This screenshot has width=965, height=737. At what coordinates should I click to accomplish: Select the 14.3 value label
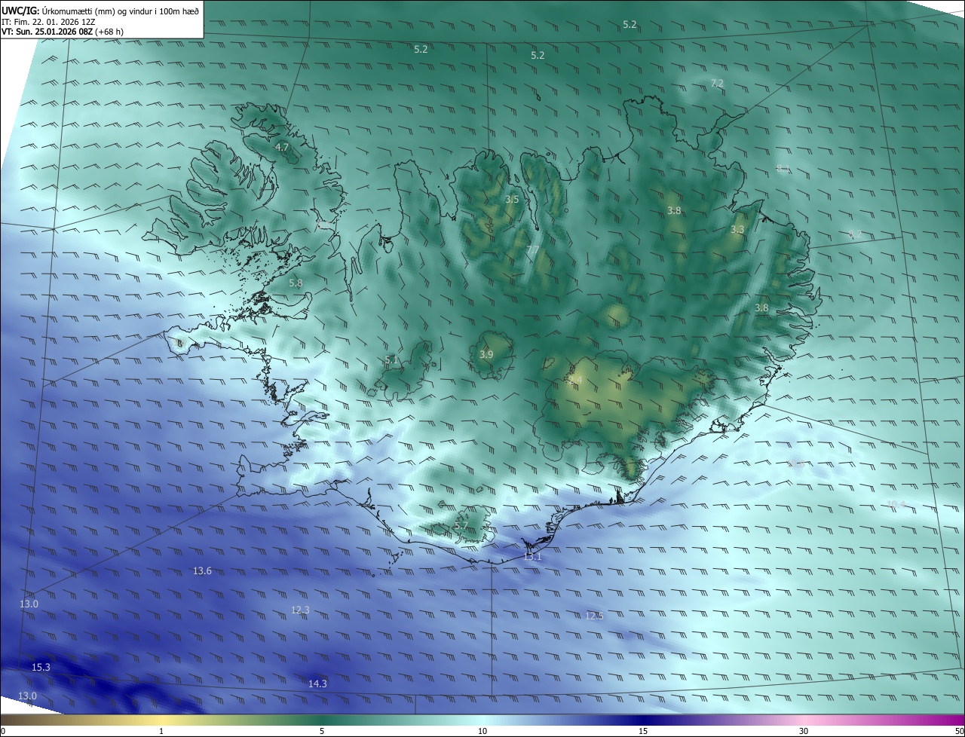(317, 684)
